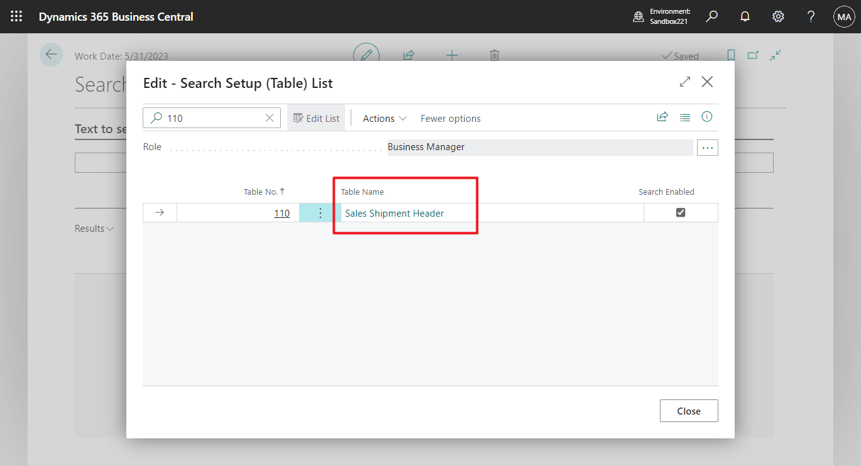Image resolution: width=861 pixels, height=466 pixels.
Task: Open the Role lookup via the ellipsis button
Action: click(708, 147)
